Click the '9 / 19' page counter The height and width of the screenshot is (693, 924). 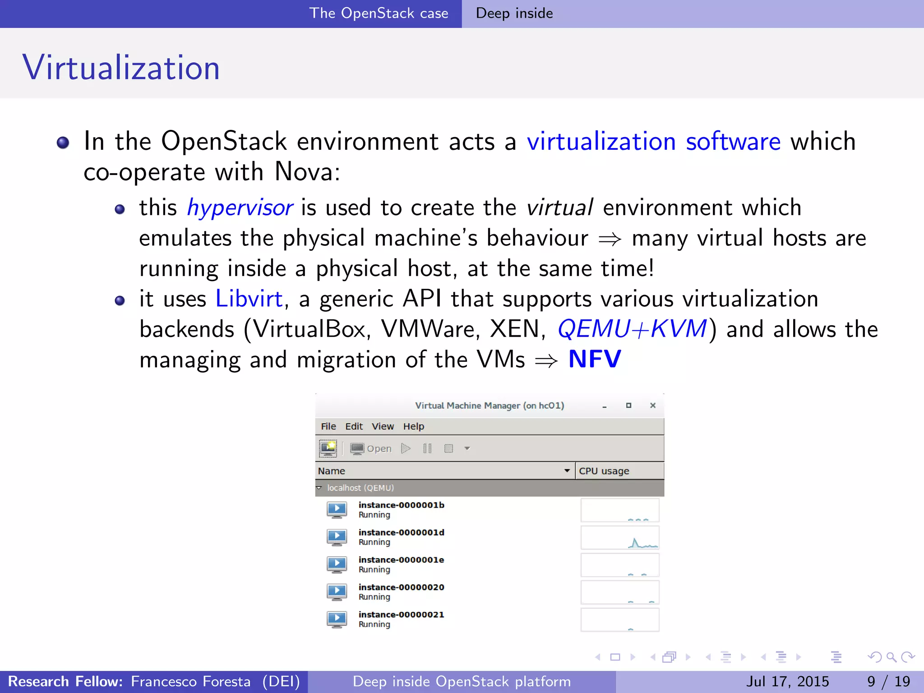[x=888, y=681]
